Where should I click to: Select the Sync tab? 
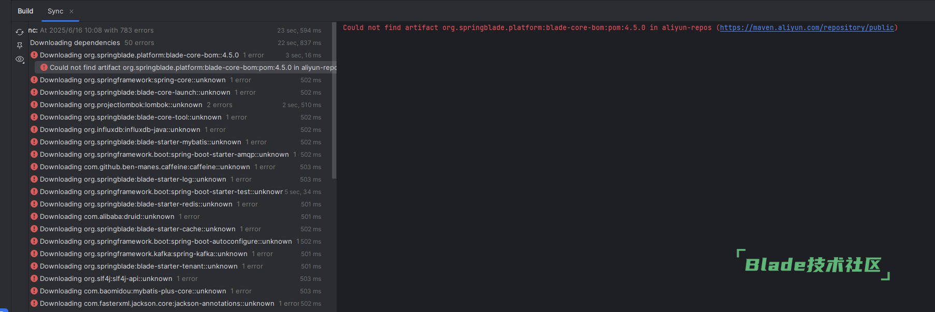tap(55, 11)
